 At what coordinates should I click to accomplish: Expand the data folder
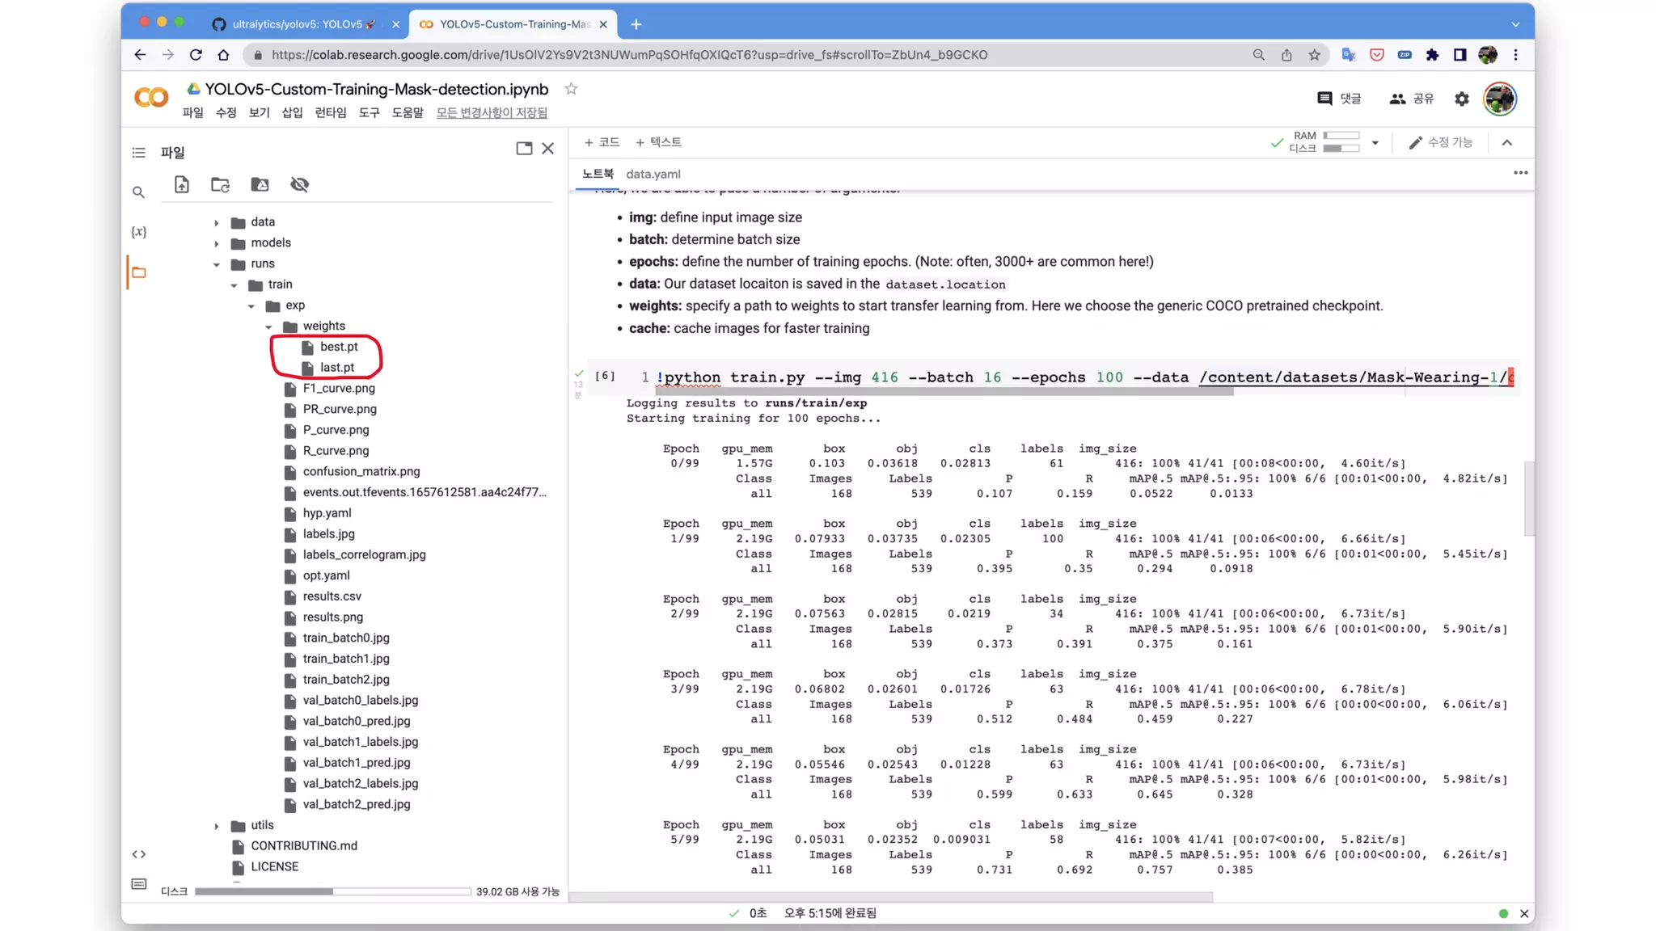(217, 222)
